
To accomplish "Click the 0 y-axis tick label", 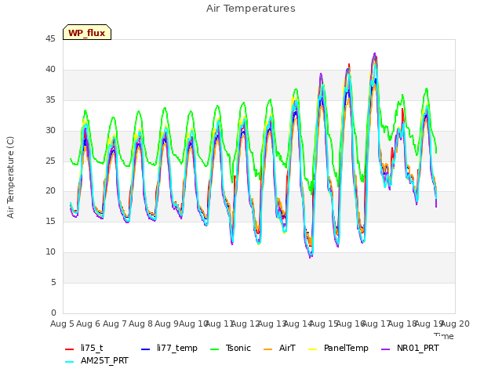I will pos(53,313).
